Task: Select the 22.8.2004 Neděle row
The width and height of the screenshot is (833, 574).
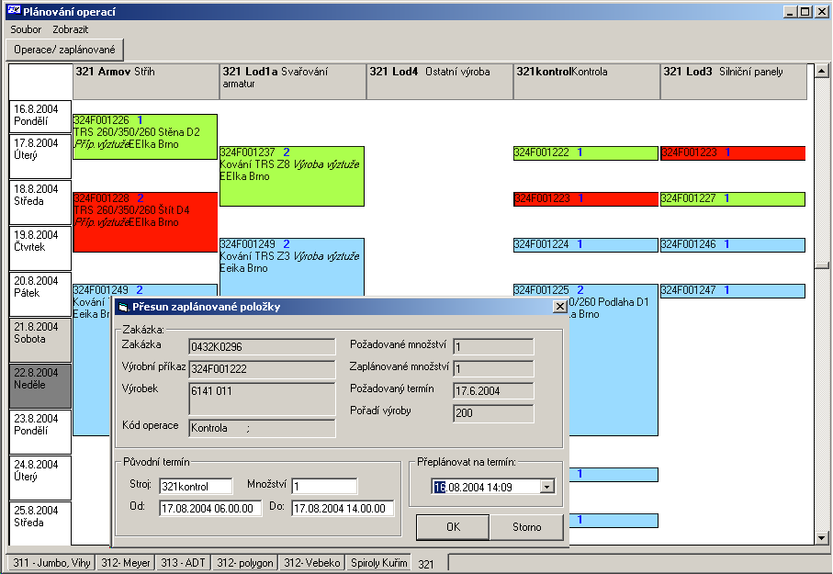Action: tap(40, 386)
